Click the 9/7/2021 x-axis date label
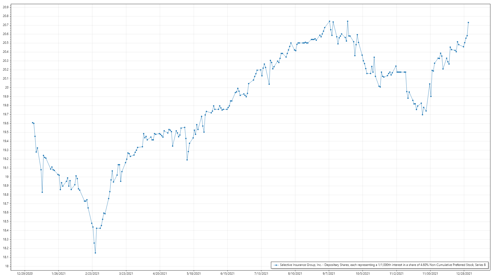 (329, 273)
